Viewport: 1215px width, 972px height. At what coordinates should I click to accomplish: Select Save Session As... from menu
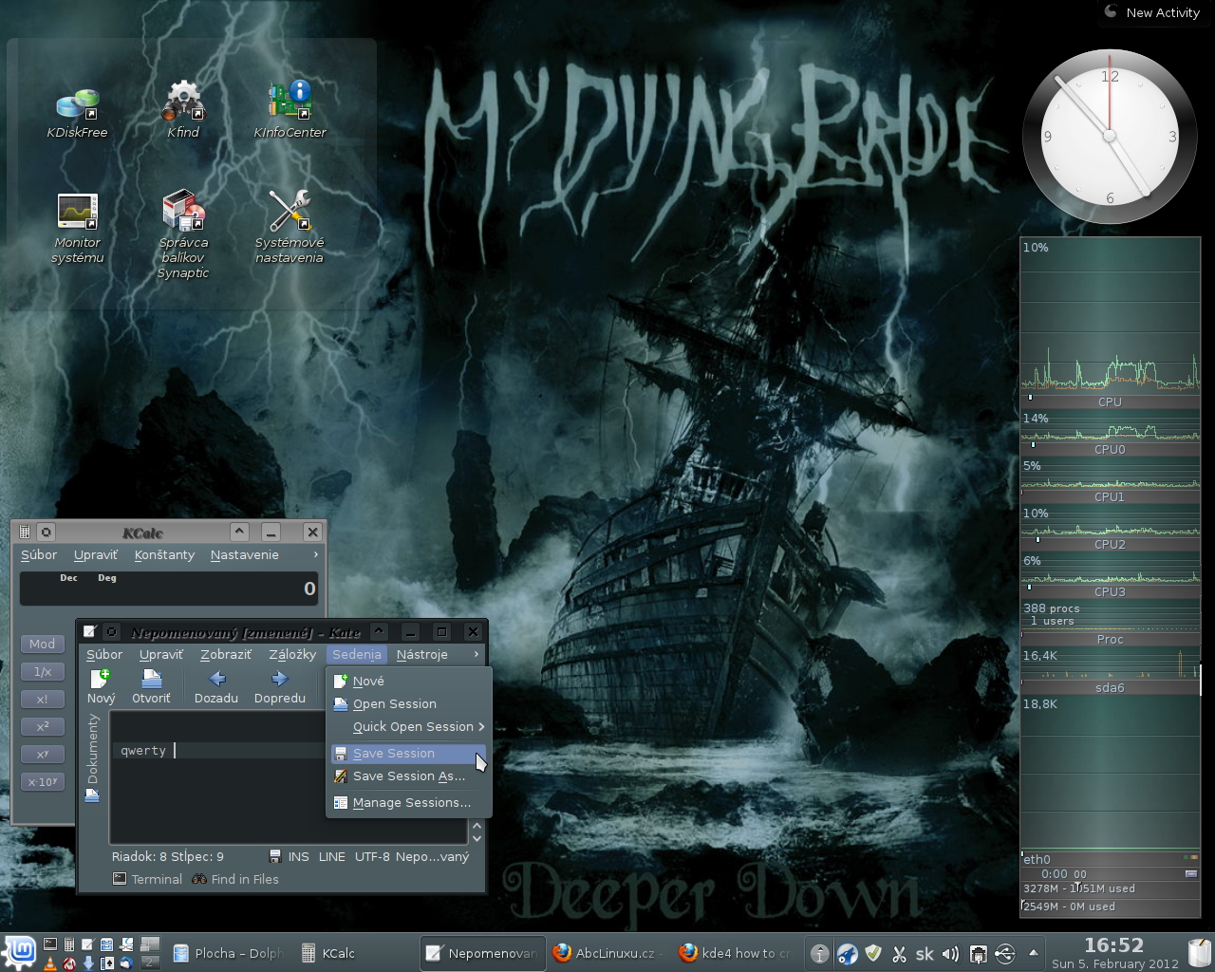click(x=408, y=776)
